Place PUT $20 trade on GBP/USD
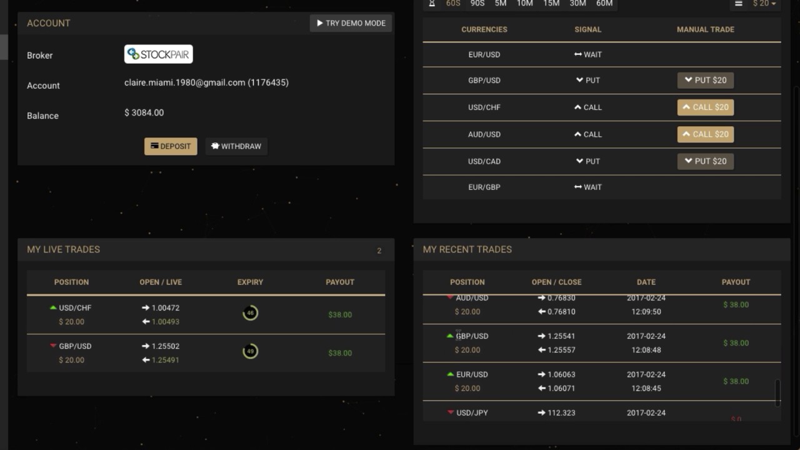This screenshot has width=800, height=450. click(x=705, y=80)
